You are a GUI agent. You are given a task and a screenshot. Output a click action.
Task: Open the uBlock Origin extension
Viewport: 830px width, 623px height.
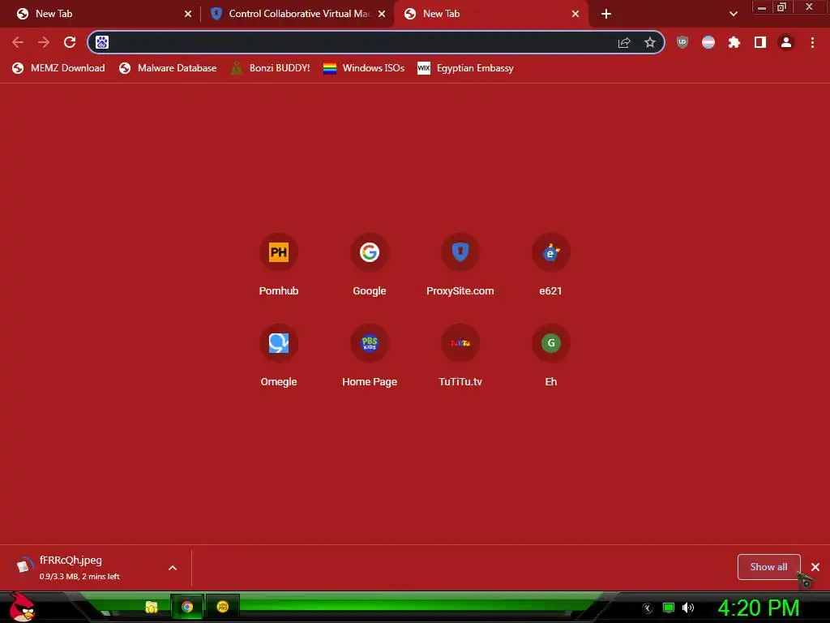pos(682,42)
